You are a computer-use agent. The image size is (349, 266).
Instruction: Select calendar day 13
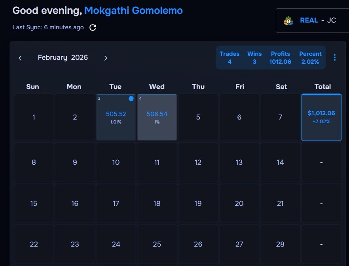click(x=239, y=162)
